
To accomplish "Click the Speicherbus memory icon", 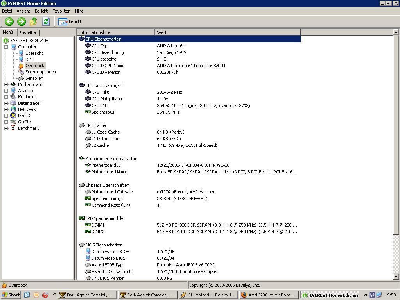I will click(x=88, y=112).
